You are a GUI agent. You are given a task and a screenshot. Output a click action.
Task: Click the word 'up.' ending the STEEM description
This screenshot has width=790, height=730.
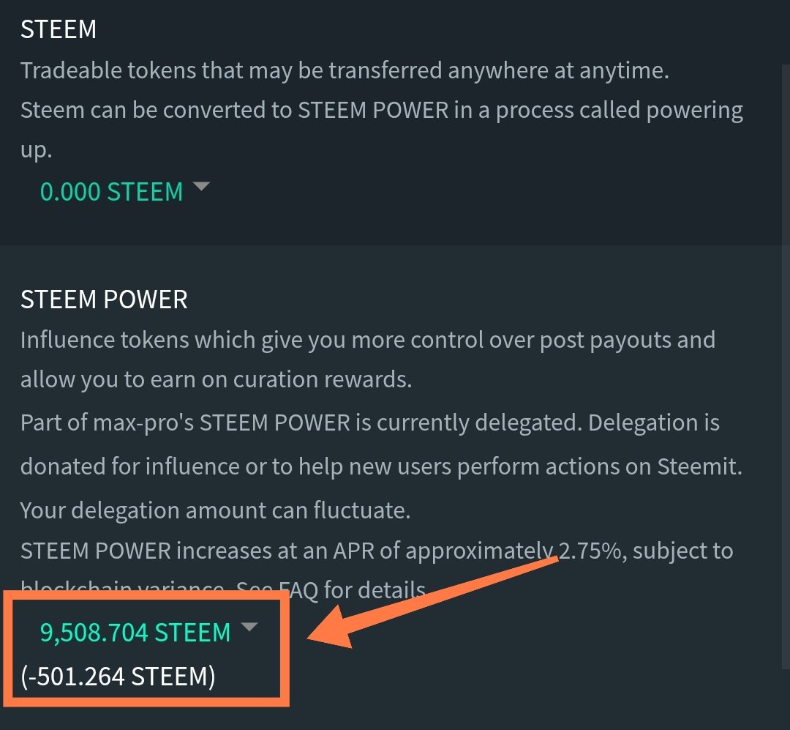[37, 150]
